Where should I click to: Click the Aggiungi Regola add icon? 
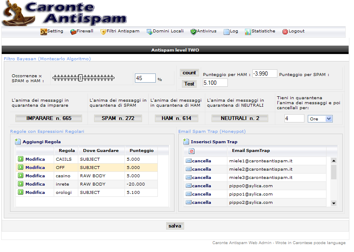tap(17, 142)
